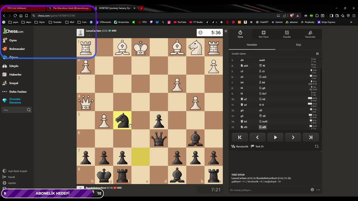Click the d4 move in row 3

tap(242, 60)
